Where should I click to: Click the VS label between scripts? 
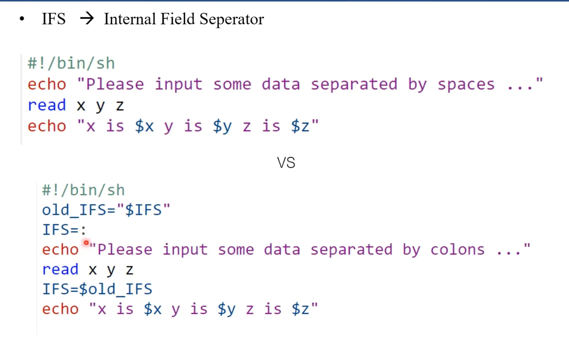(x=286, y=163)
